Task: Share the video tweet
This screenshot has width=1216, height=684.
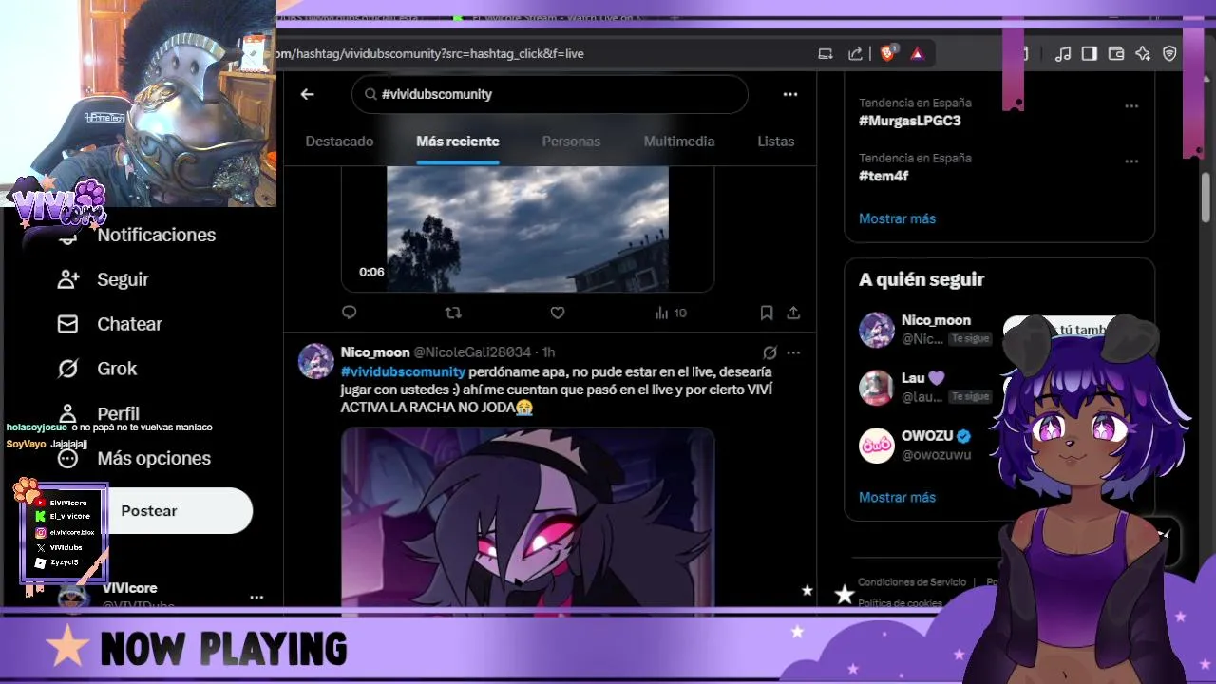Action: tap(793, 313)
